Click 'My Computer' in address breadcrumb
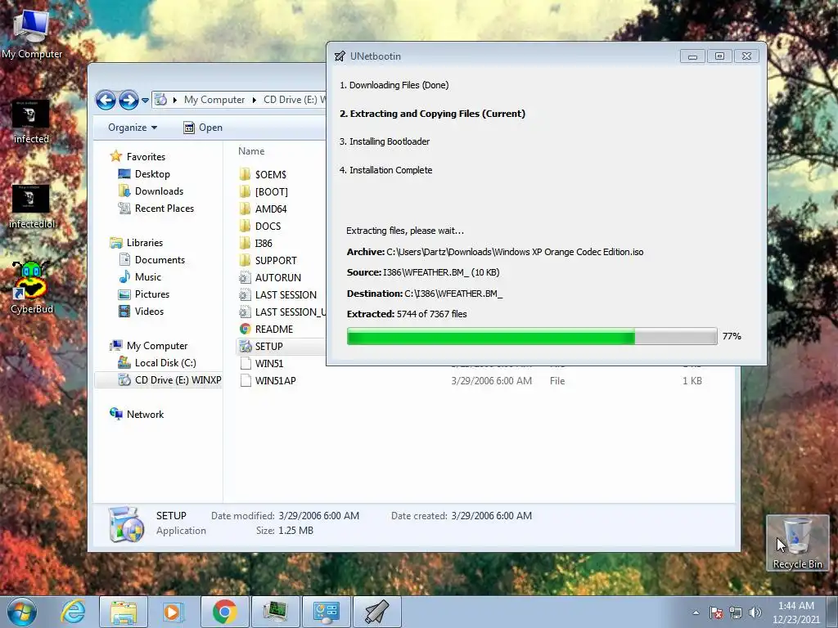The width and height of the screenshot is (838, 628). [x=214, y=100]
